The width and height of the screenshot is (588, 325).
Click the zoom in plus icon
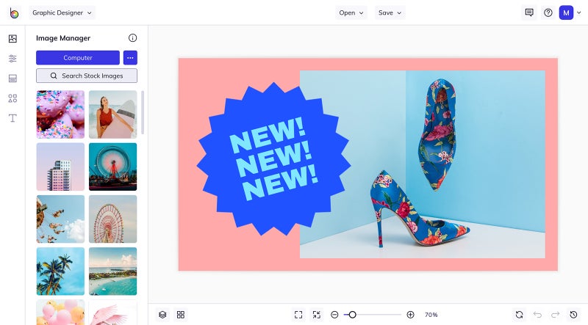411,315
